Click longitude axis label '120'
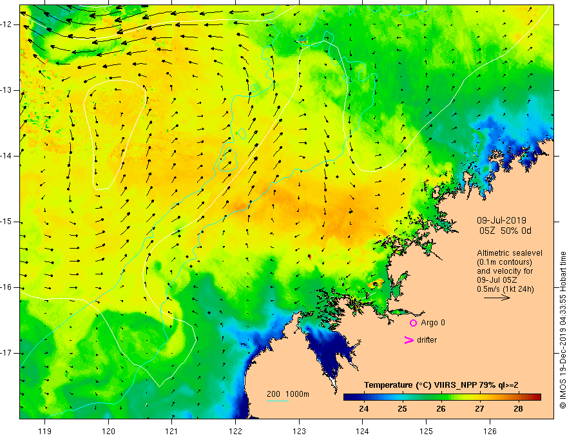 click(x=108, y=431)
